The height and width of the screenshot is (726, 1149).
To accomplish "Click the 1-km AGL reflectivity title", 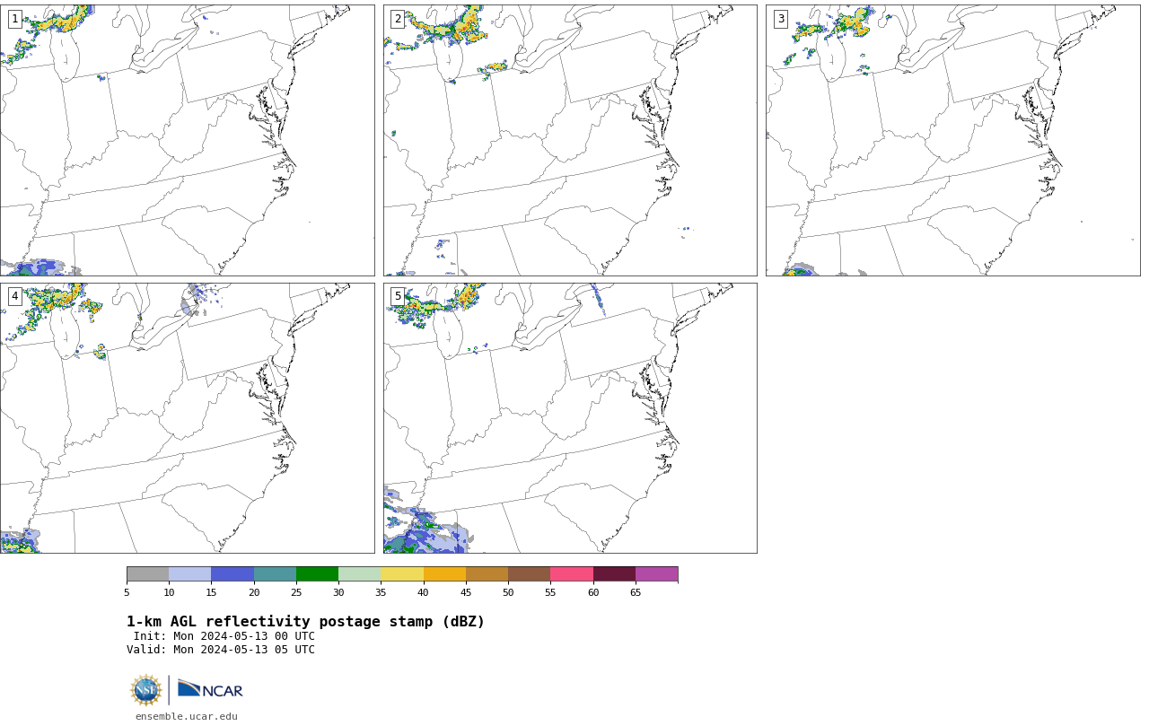I will click(x=305, y=622).
